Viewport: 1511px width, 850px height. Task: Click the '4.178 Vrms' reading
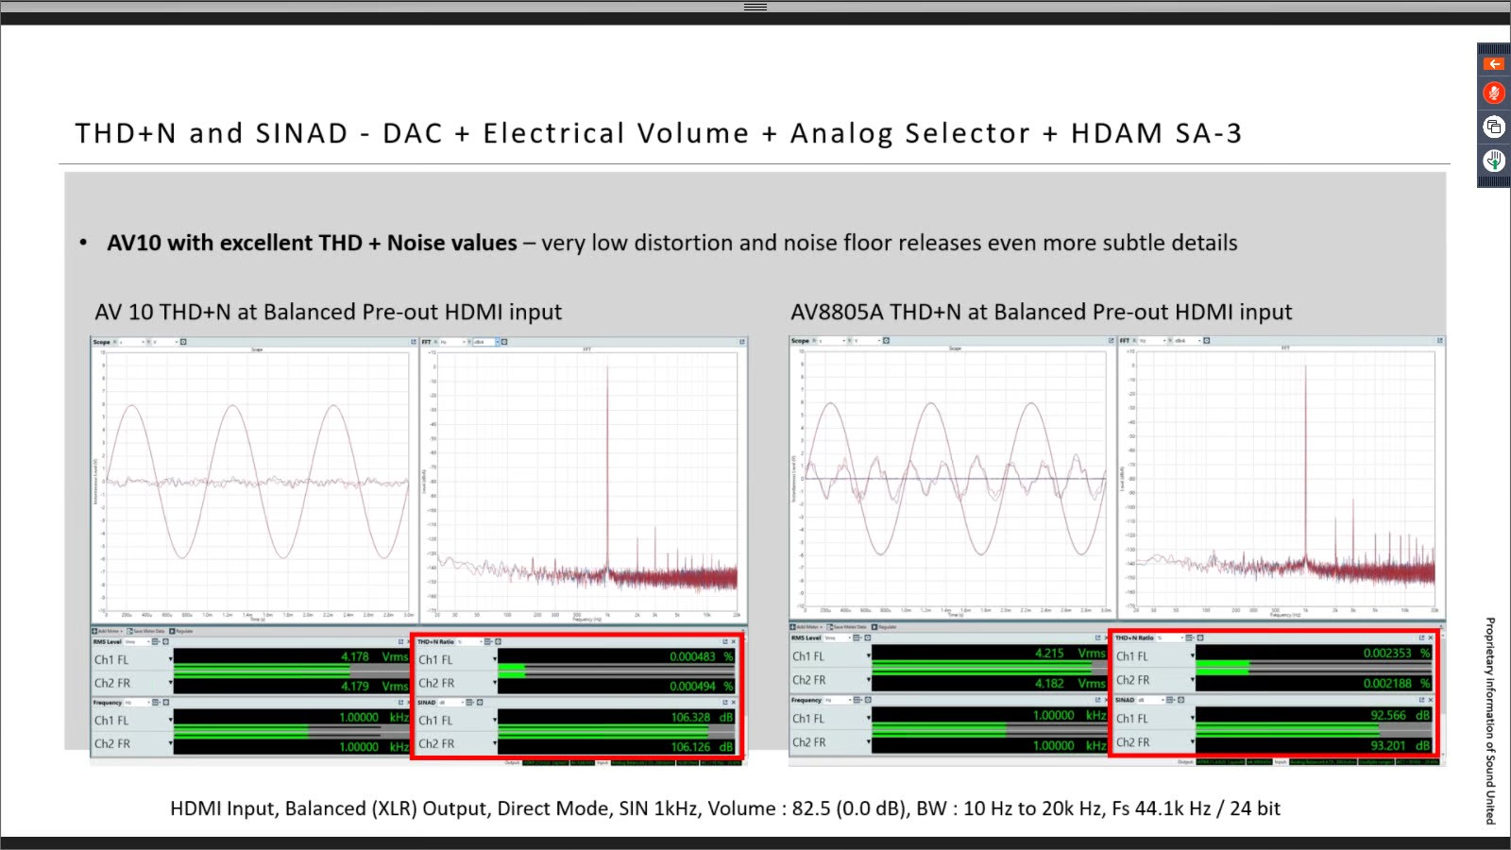[374, 656]
